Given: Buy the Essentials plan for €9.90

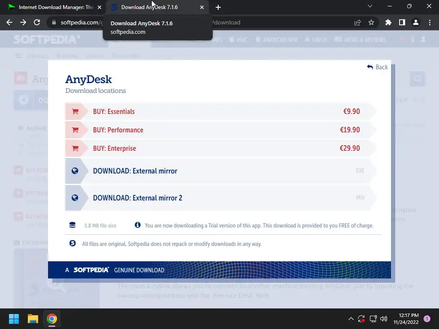Looking at the screenshot, I should (221, 112).
